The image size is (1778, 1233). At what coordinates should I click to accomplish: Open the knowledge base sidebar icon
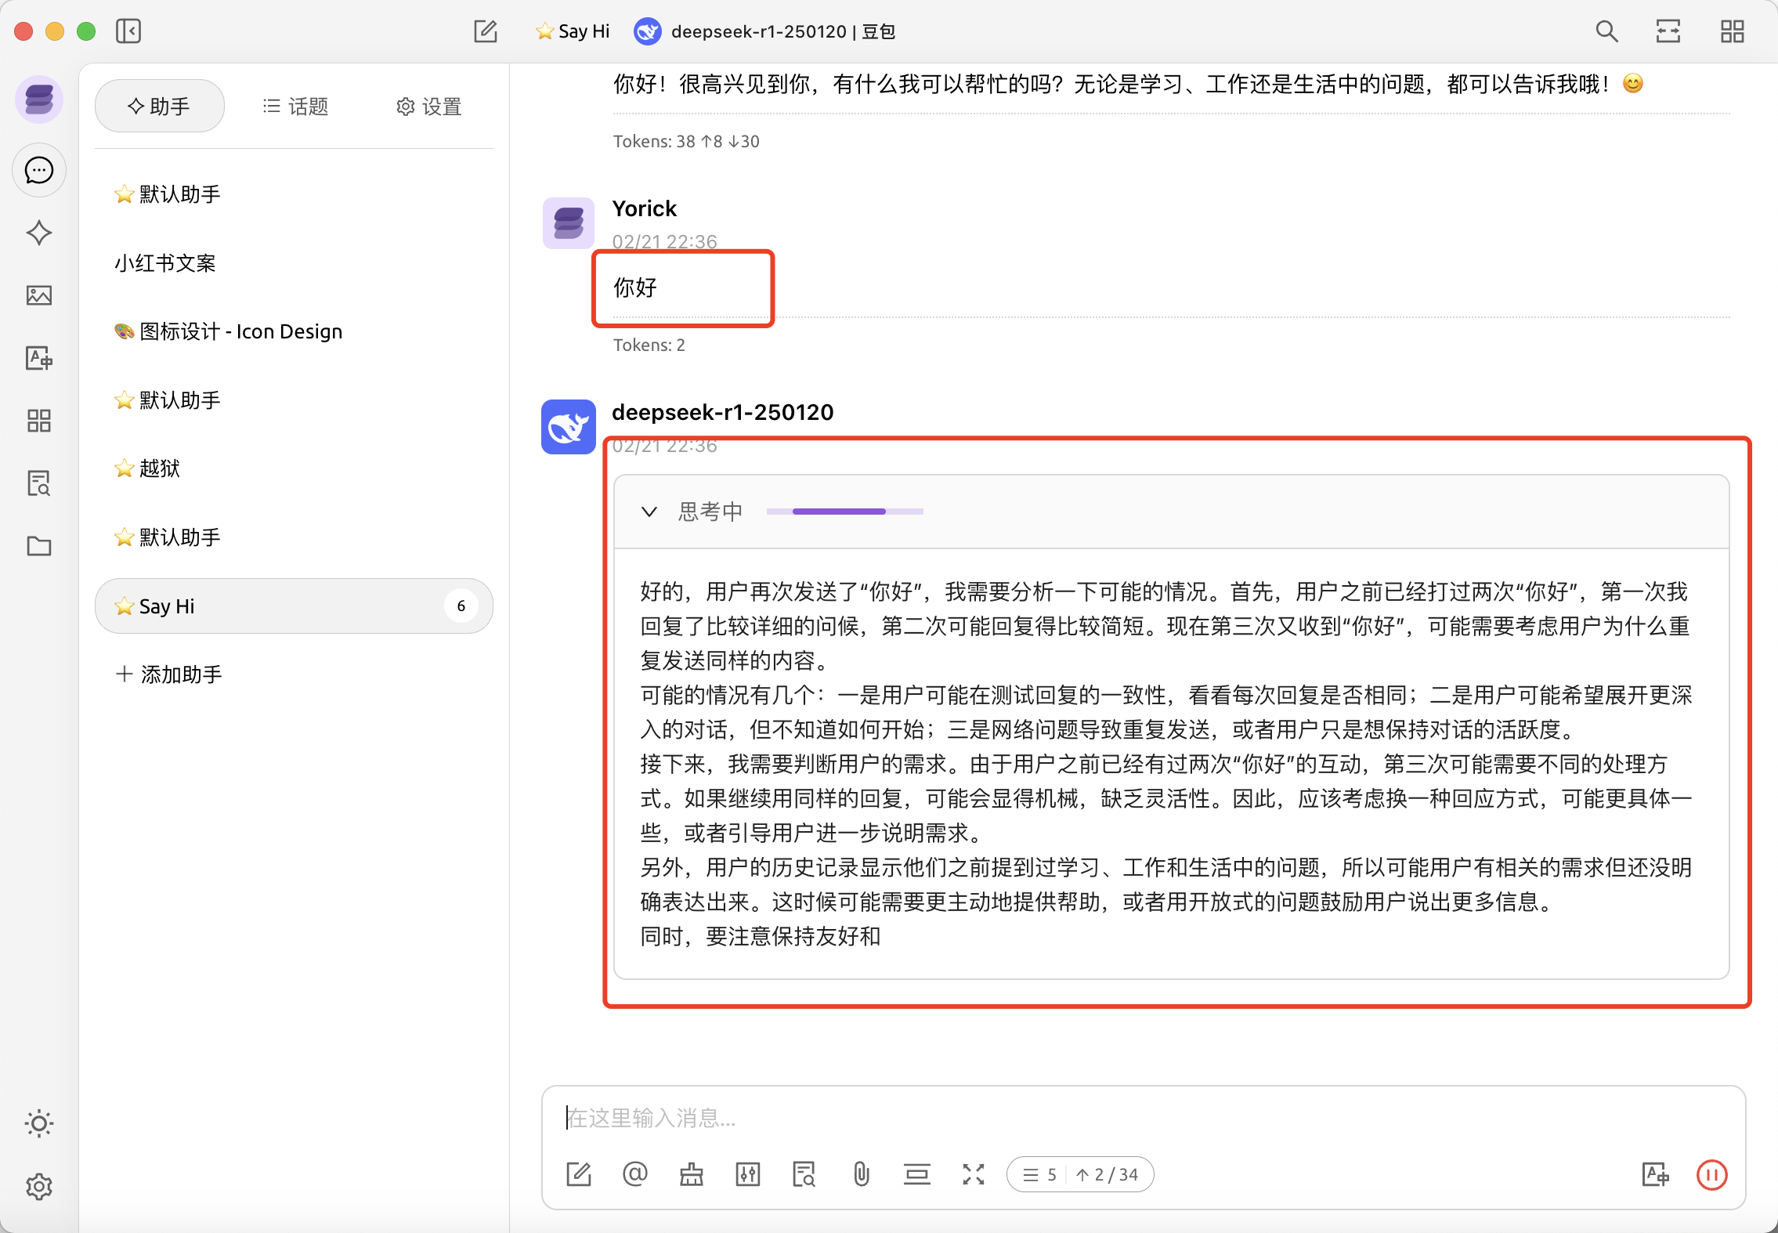click(x=38, y=483)
